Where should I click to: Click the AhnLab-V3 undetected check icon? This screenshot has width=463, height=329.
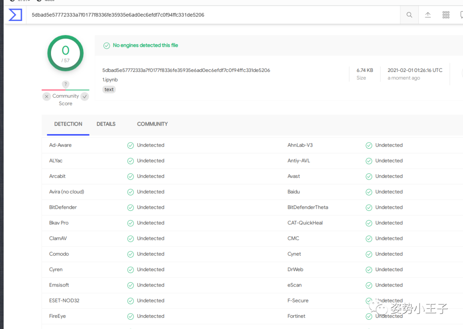coord(369,146)
